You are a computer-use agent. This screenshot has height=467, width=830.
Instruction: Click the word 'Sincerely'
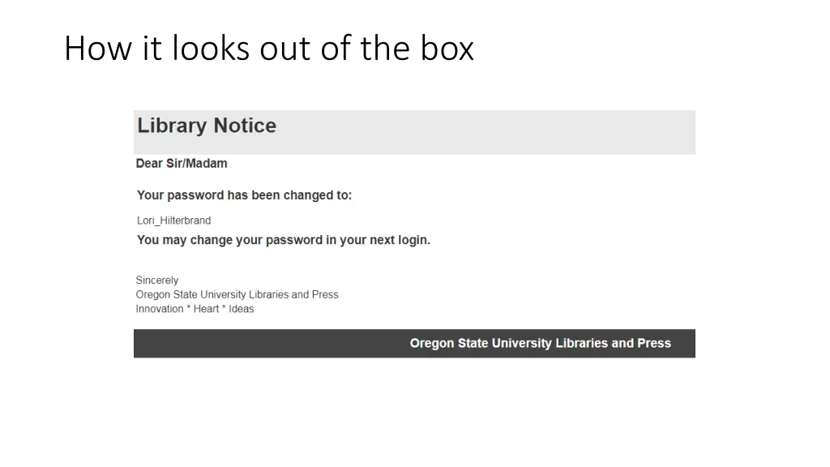(156, 280)
